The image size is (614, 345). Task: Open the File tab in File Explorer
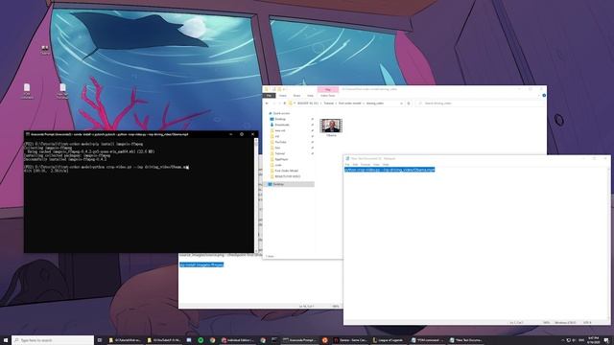(x=269, y=96)
